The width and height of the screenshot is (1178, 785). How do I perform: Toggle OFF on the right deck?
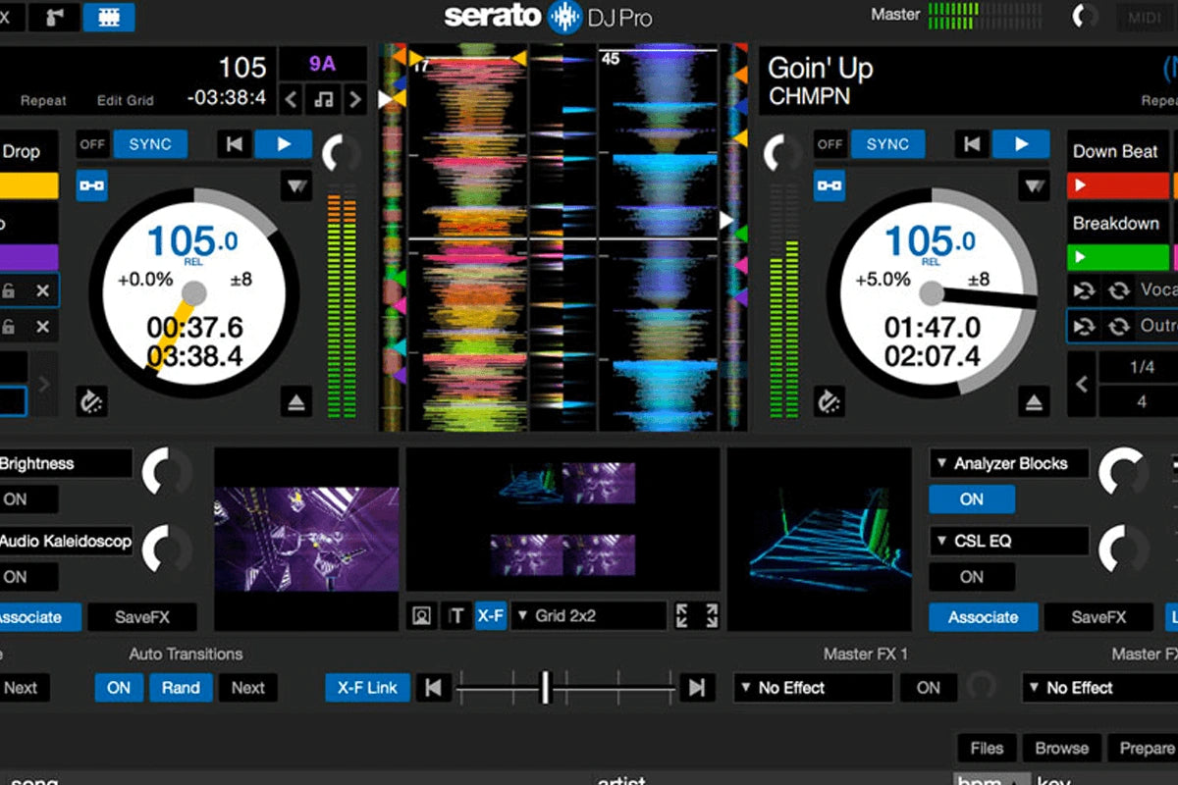830,144
